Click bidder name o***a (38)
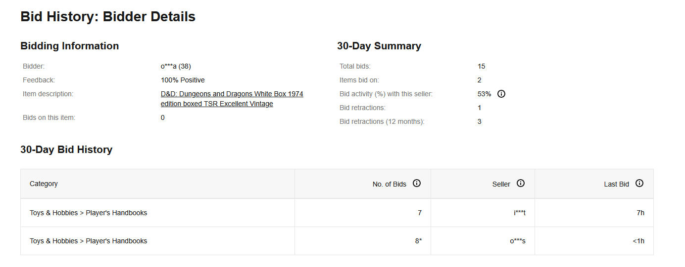Viewport: 685px width, 267px height. point(176,66)
